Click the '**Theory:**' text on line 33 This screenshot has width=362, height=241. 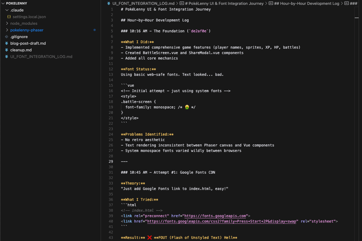(133, 183)
